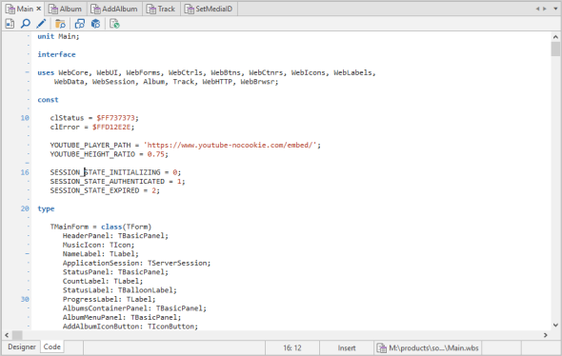Viewport: 562px width, 356px height.
Task: Click the 'ProgressLabel: TLabel;' line
Action: tap(110, 300)
